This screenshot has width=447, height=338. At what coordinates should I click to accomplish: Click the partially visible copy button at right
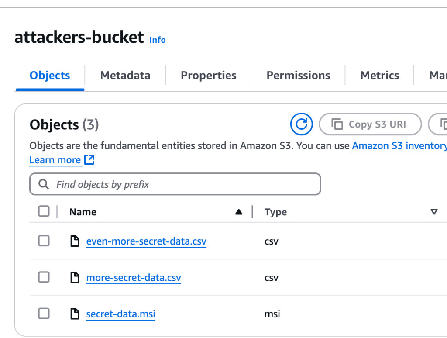439,124
